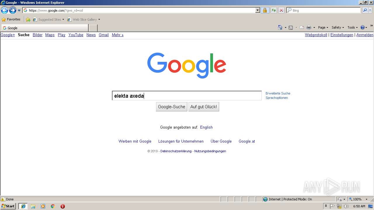Open a new blank tab
374x210 pixels.
click(x=93, y=28)
